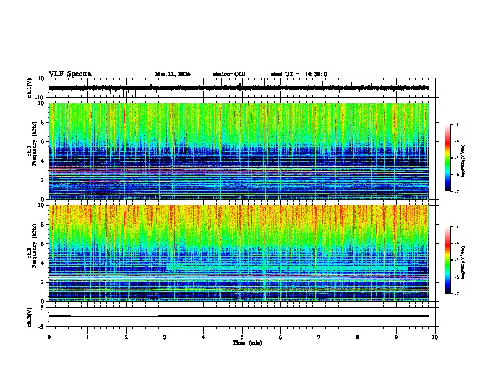Click the "7" tick on the time axis
This screenshot has width=490, height=378.
319,337
